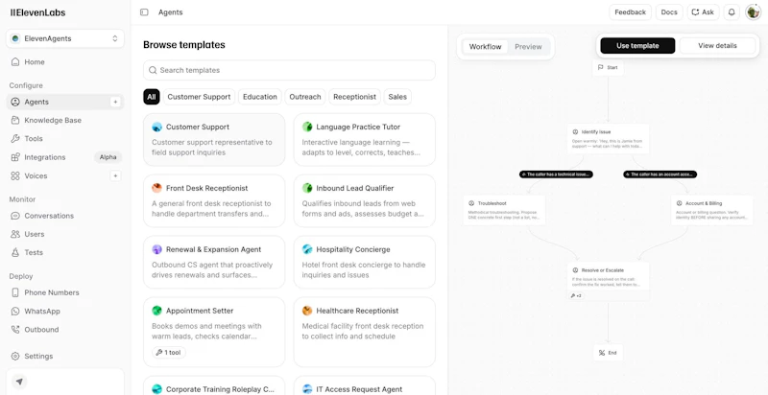
Task: Click the 'caller has an account' edge label
Action: click(x=660, y=174)
